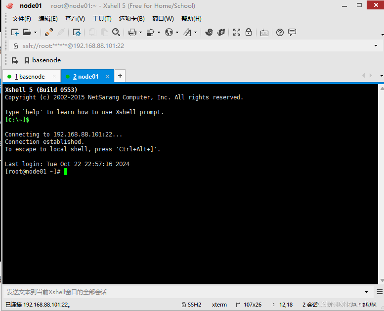
Task: Click the file transfer icon
Action: point(150,32)
